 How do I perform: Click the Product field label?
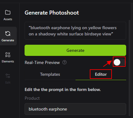pyautogui.click(x=32, y=98)
